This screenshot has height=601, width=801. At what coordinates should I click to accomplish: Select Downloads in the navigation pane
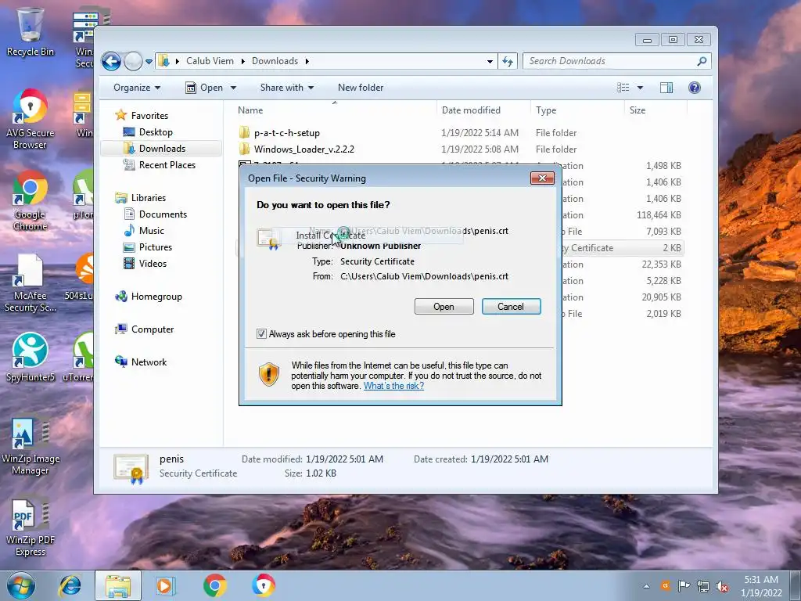pyautogui.click(x=162, y=148)
